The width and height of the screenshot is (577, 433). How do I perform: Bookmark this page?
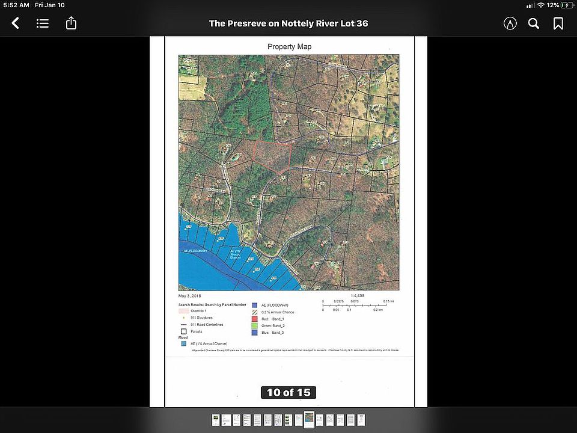(x=558, y=23)
